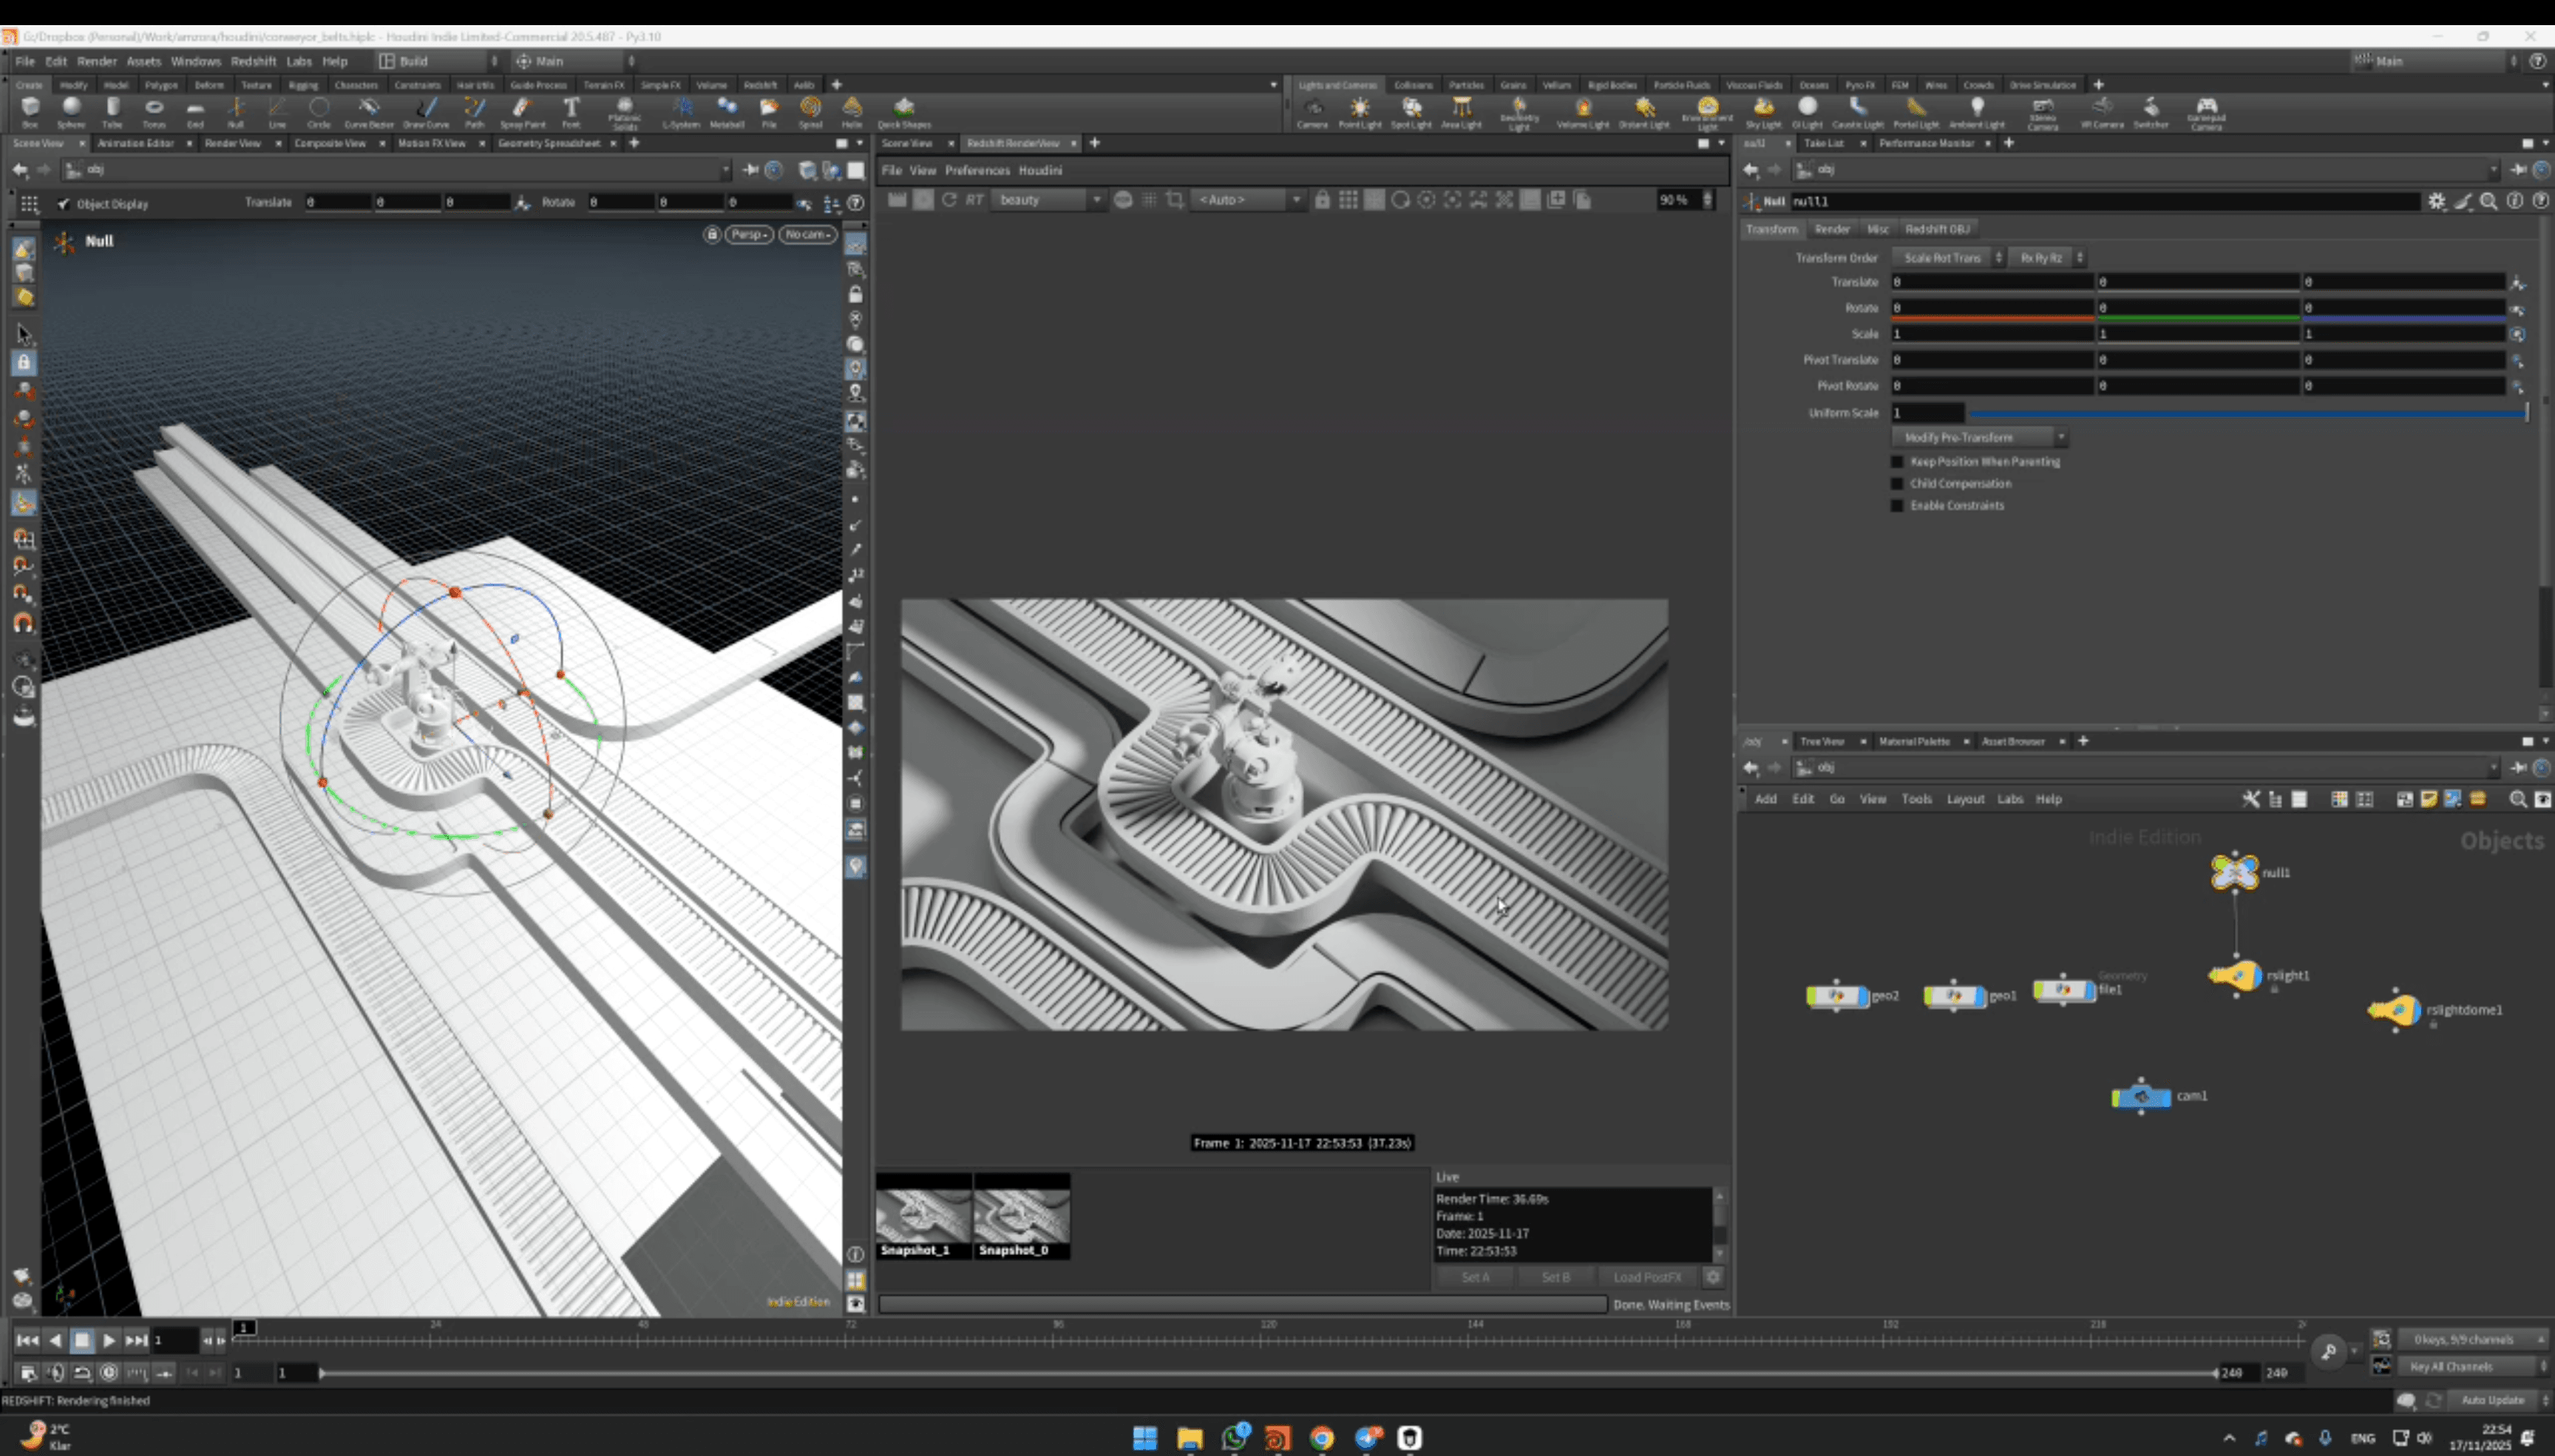Select the cam1 camera node
Screen dimensions: 2555x1456
point(2141,1097)
